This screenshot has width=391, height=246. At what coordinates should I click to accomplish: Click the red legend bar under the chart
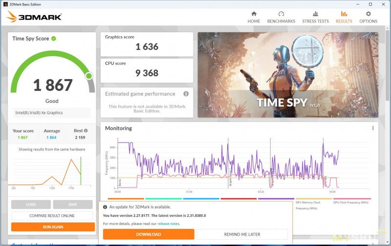[239, 199]
